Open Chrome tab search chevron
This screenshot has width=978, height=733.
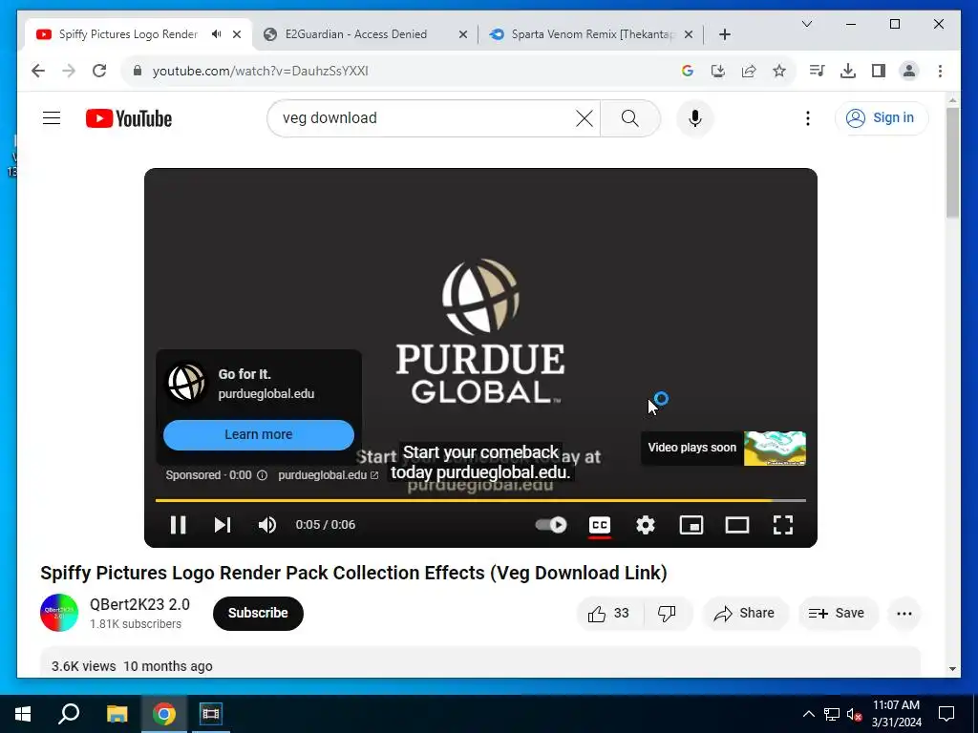tap(806, 24)
